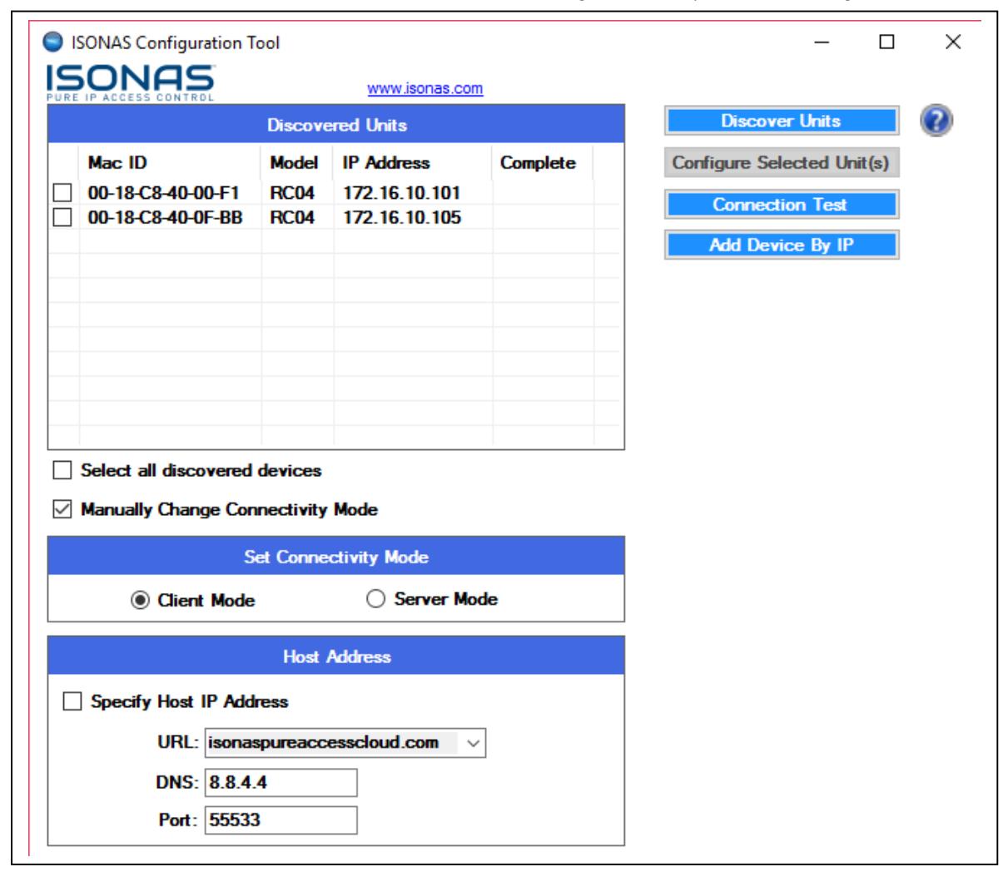Open the URL dropdown arrow
The width and height of the screenshot is (1003, 872).
(x=474, y=743)
